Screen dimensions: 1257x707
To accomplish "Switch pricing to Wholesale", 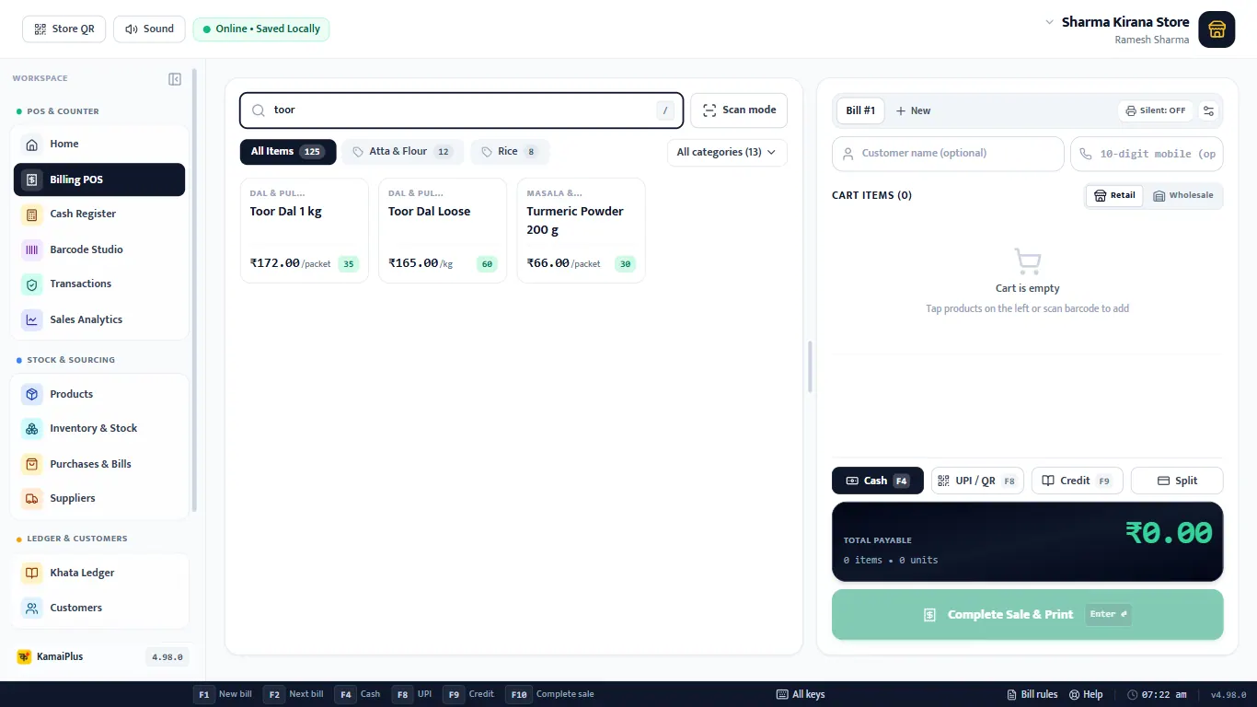I will tap(1183, 195).
